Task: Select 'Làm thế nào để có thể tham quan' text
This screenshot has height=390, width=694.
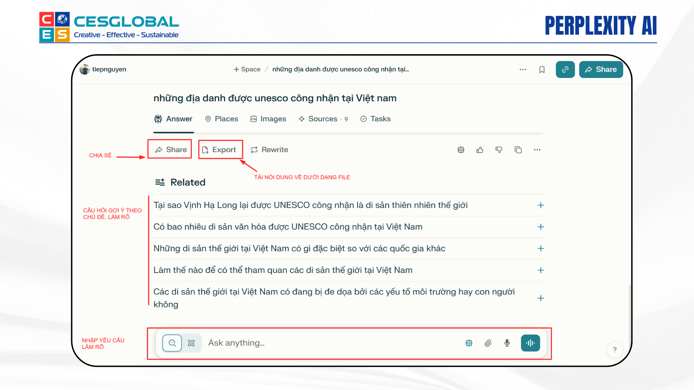Action: pos(283,270)
